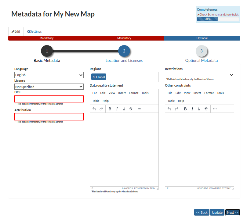Toggle italic in Other constraints editor

(192, 109)
